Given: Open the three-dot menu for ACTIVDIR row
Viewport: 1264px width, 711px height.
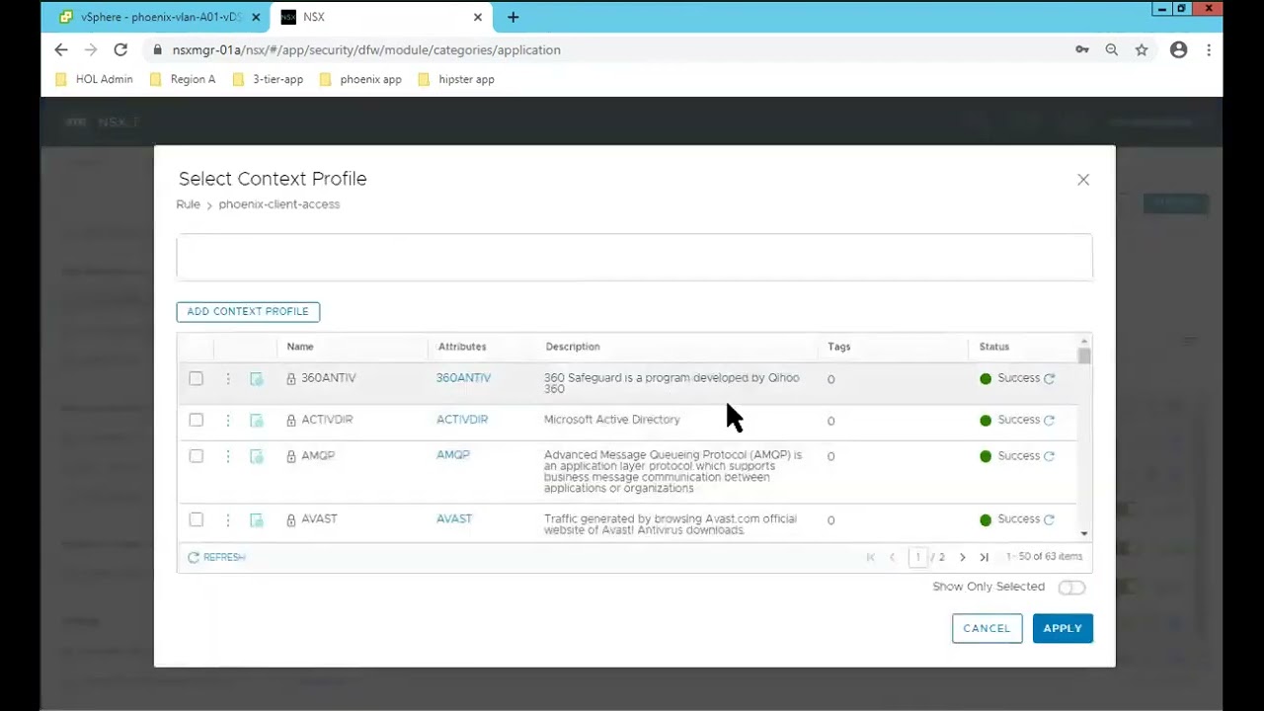Looking at the screenshot, I should [x=227, y=421].
